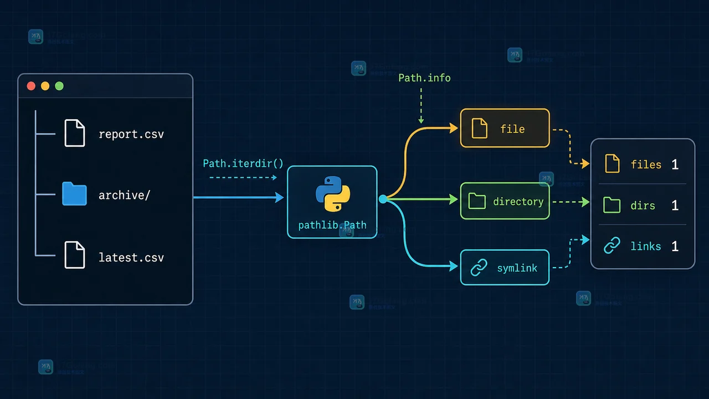The height and width of the screenshot is (399, 709).
Task: Click the file icon in the yellow file box
Action: 479,128
